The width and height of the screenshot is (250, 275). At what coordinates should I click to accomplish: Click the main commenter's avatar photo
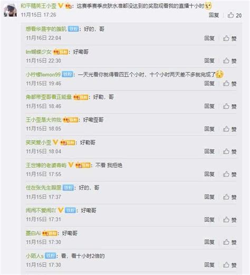tap(11, 11)
